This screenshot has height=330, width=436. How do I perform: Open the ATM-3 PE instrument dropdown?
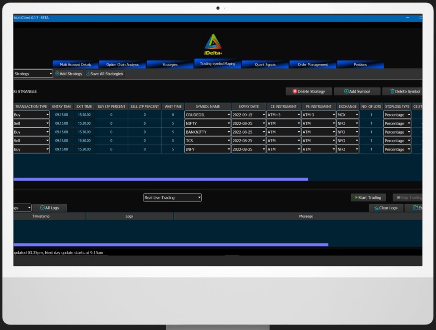tap(319, 115)
